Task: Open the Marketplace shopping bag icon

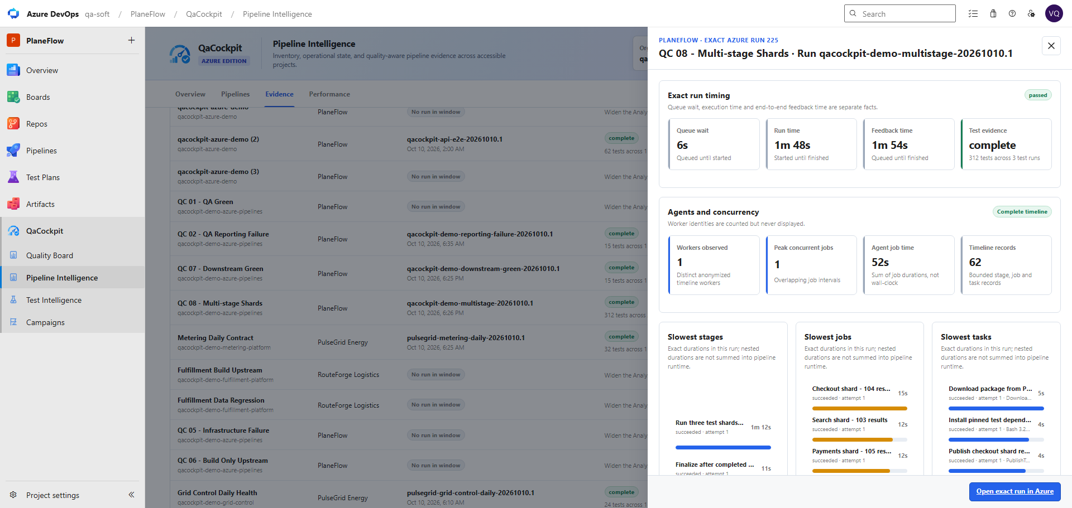Action: [993, 14]
